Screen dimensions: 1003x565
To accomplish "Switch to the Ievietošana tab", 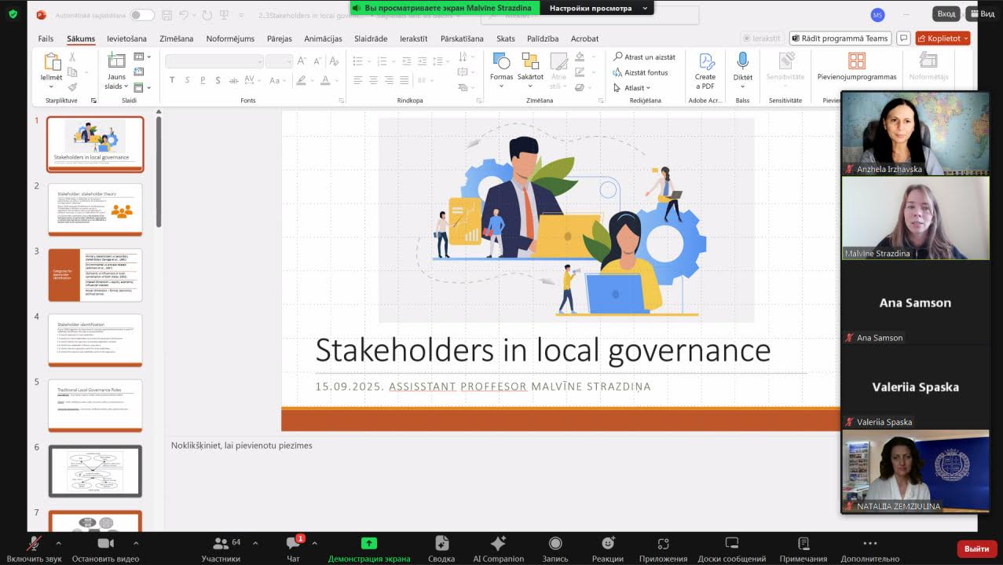I will [x=126, y=39].
